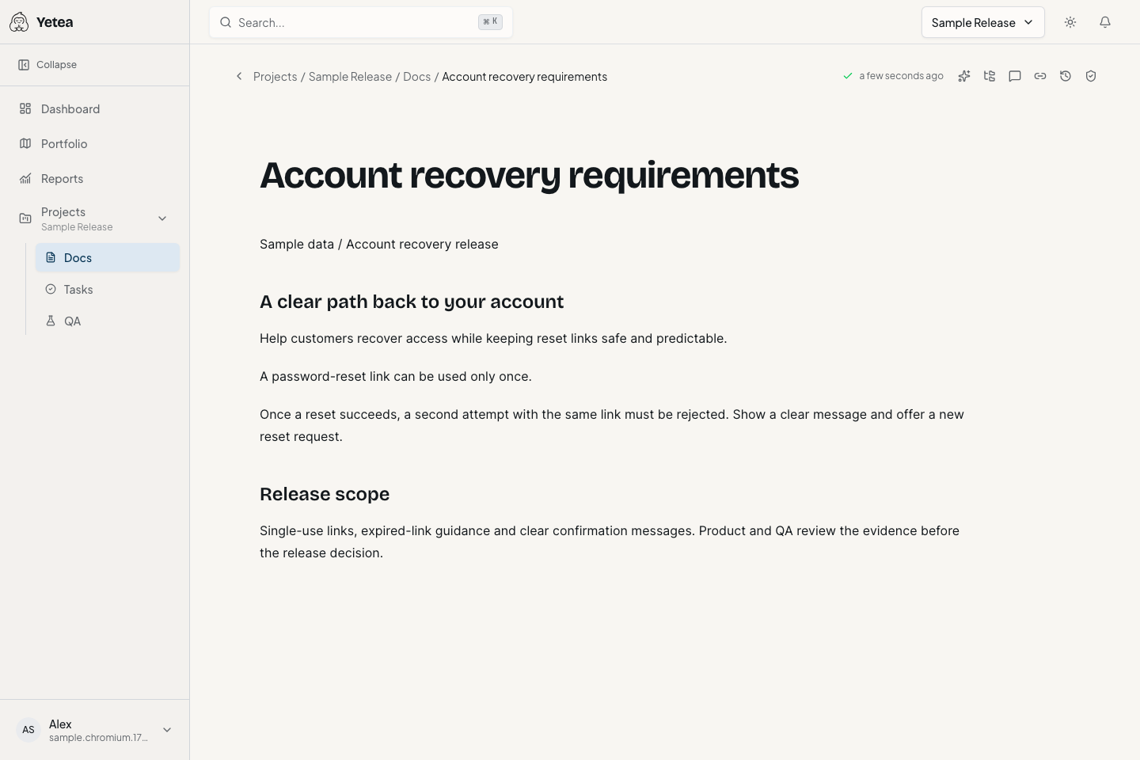This screenshot has height=760, width=1140.
Task: Copy document link via chain icon
Action: [1040, 76]
